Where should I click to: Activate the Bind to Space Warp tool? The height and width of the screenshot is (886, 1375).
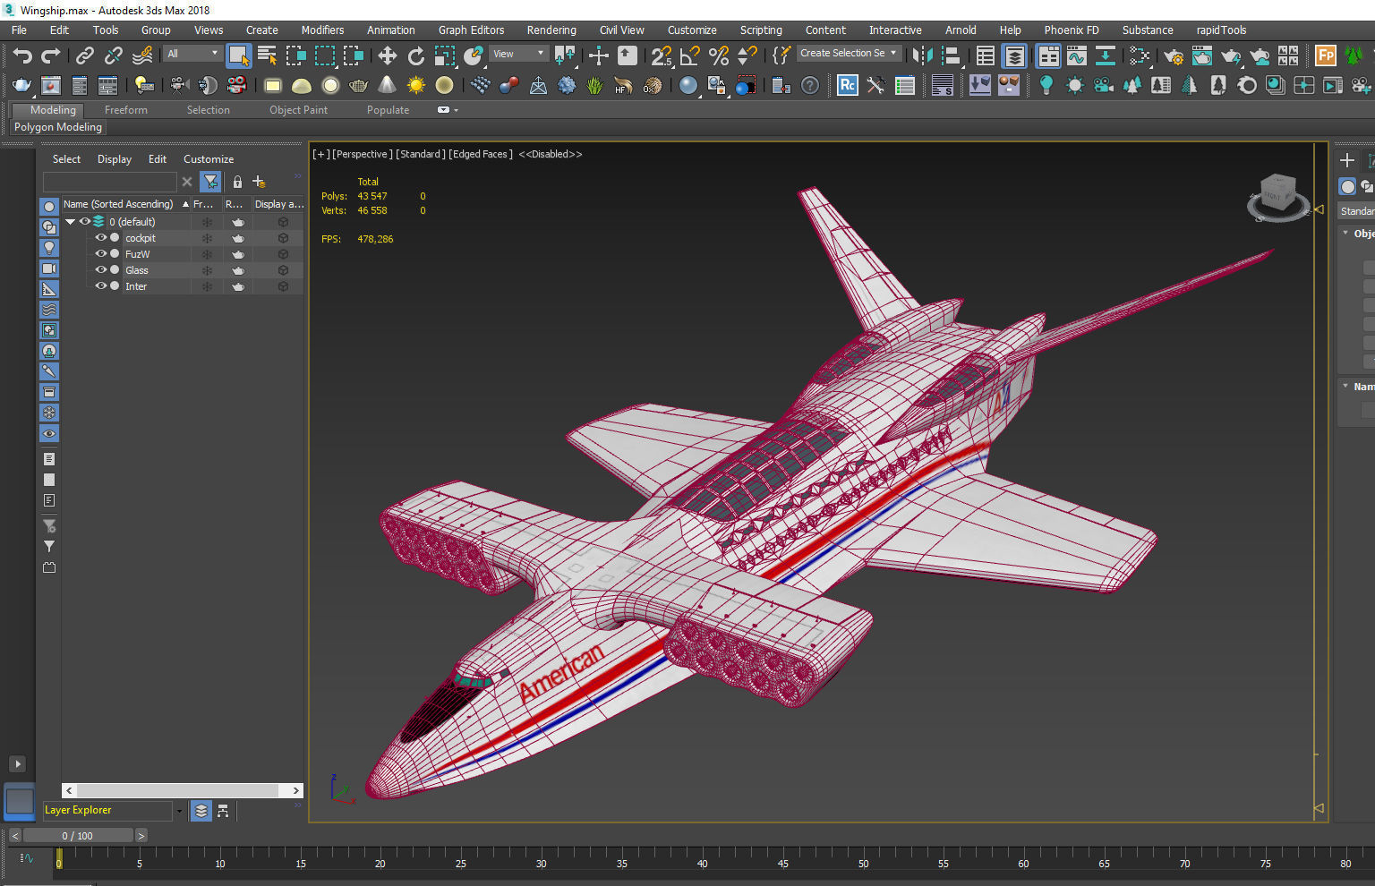click(x=142, y=55)
